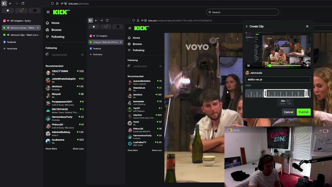Click queeneliminator in inner recommended list

145,82
